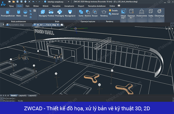Go to last layout with the rightmost arrow

point(8,95)
